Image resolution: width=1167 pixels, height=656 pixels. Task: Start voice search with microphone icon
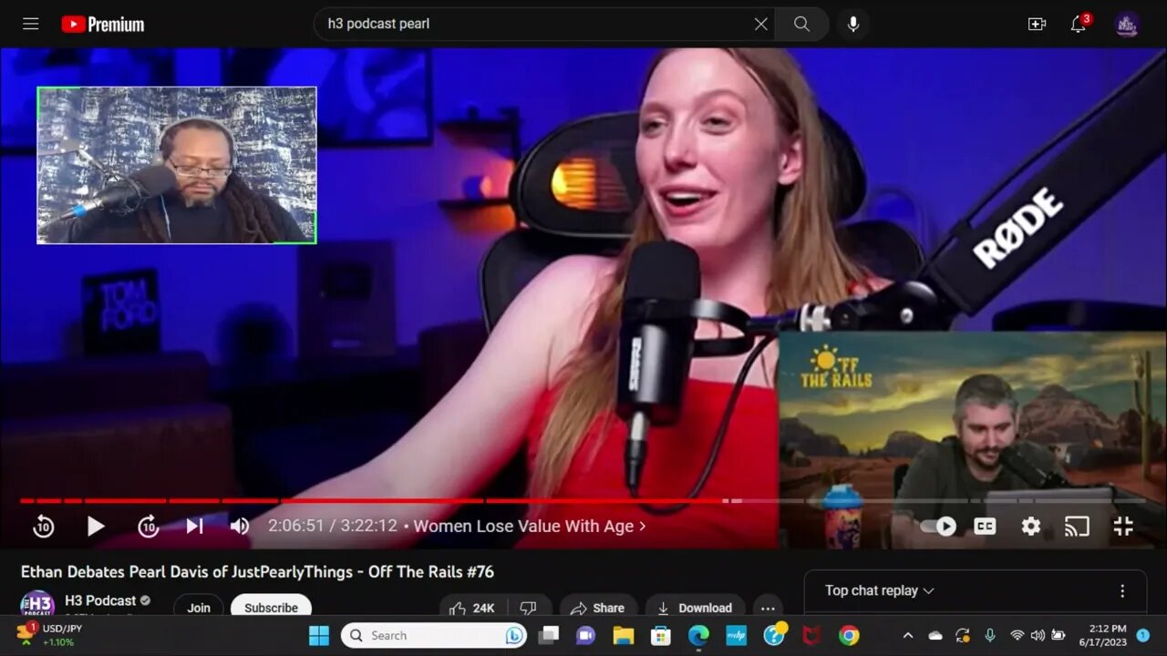click(853, 25)
